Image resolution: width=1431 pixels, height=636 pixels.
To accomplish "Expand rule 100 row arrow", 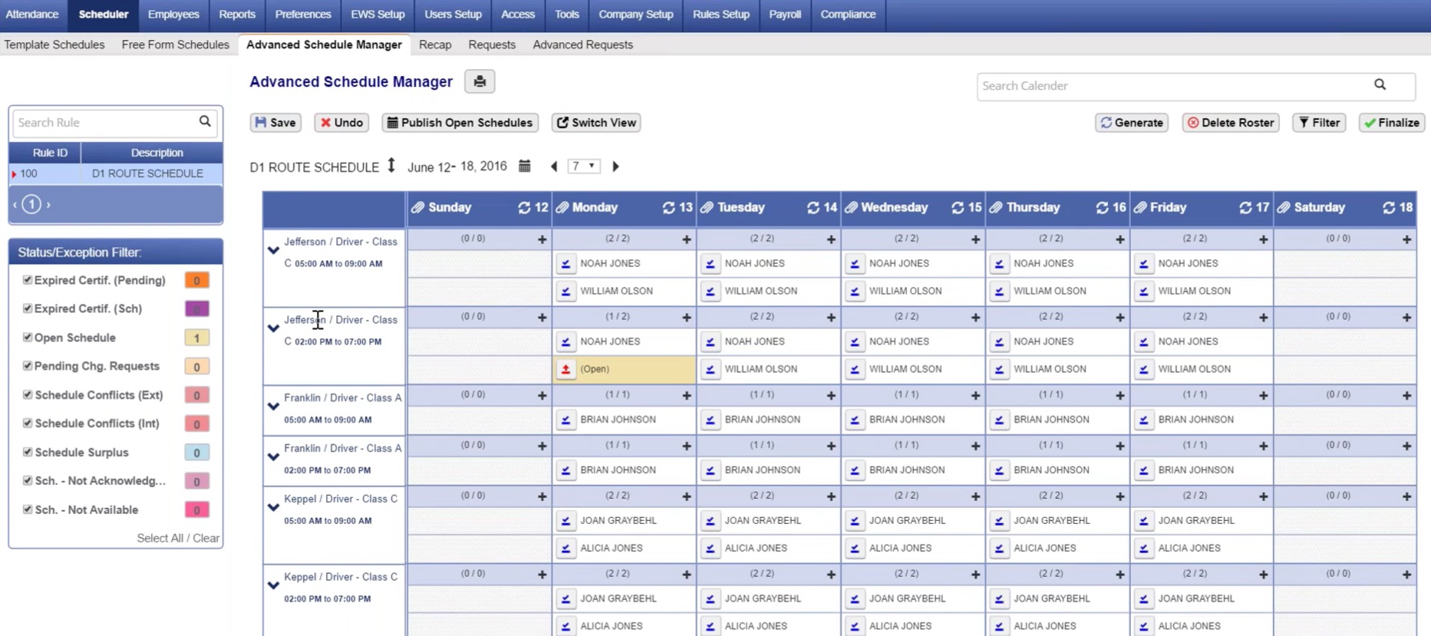I will click(14, 174).
